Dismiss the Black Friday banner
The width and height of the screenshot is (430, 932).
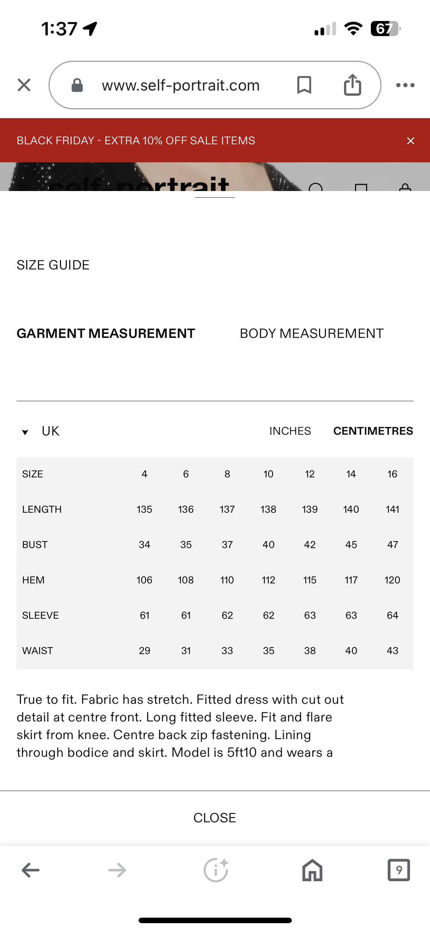click(x=411, y=141)
